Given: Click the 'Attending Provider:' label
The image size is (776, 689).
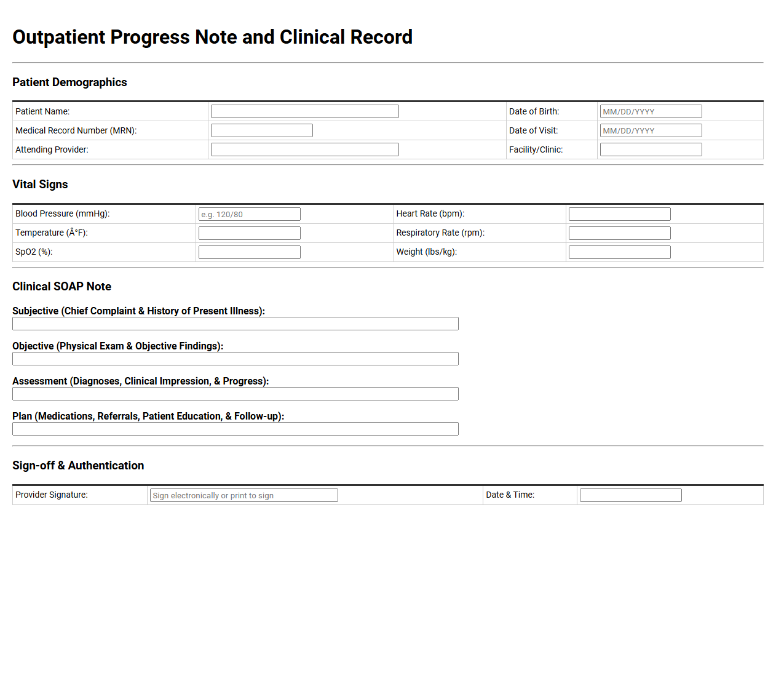Looking at the screenshot, I should 52,149.
